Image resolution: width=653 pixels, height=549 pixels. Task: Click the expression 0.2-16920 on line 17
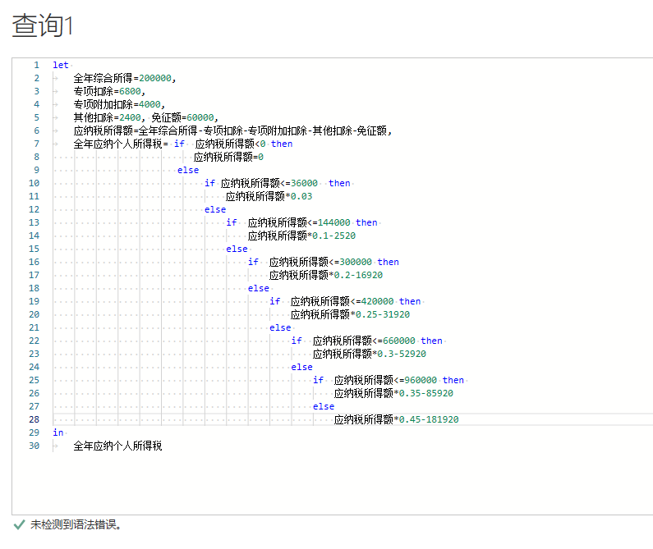coord(358,275)
